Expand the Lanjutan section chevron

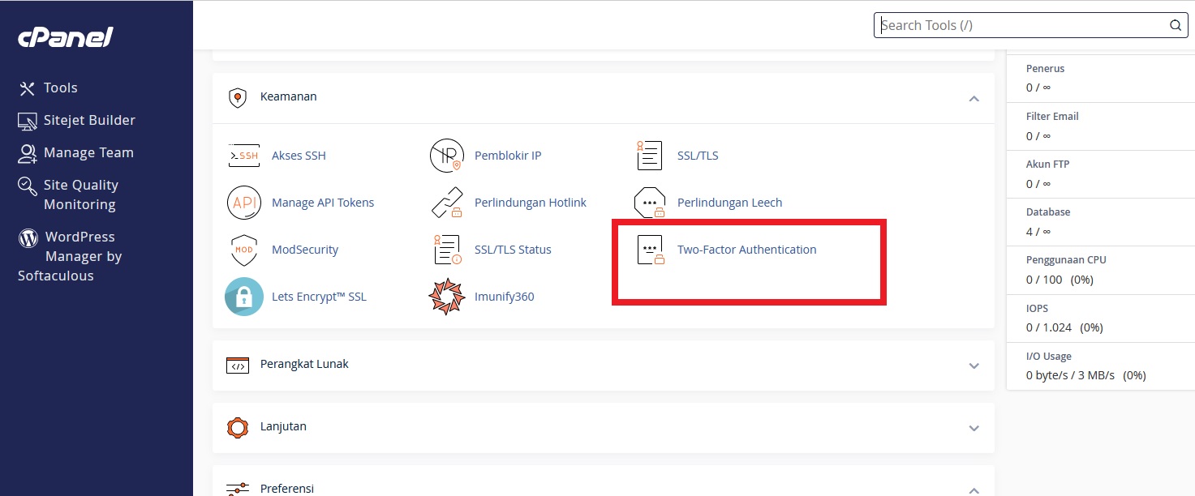974,428
